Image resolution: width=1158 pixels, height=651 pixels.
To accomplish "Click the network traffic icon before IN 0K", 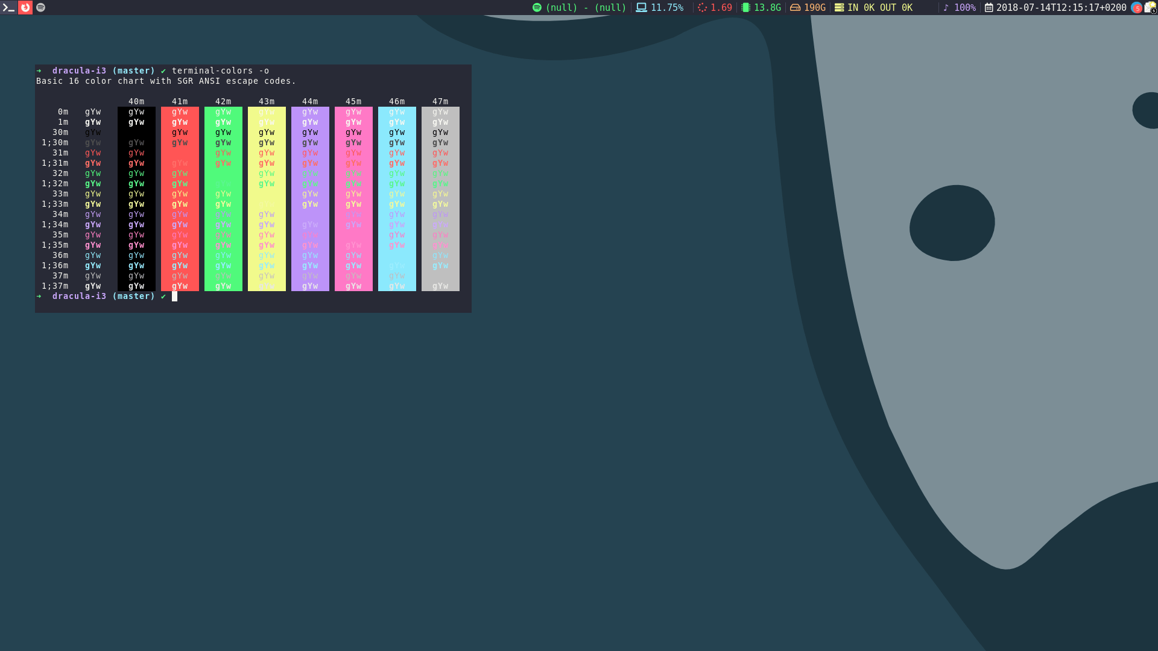I will [841, 8].
